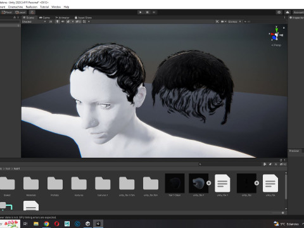This screenshot has width=304, height=228.
Task: Open the Materials folder
Action: tap(31, 184)
